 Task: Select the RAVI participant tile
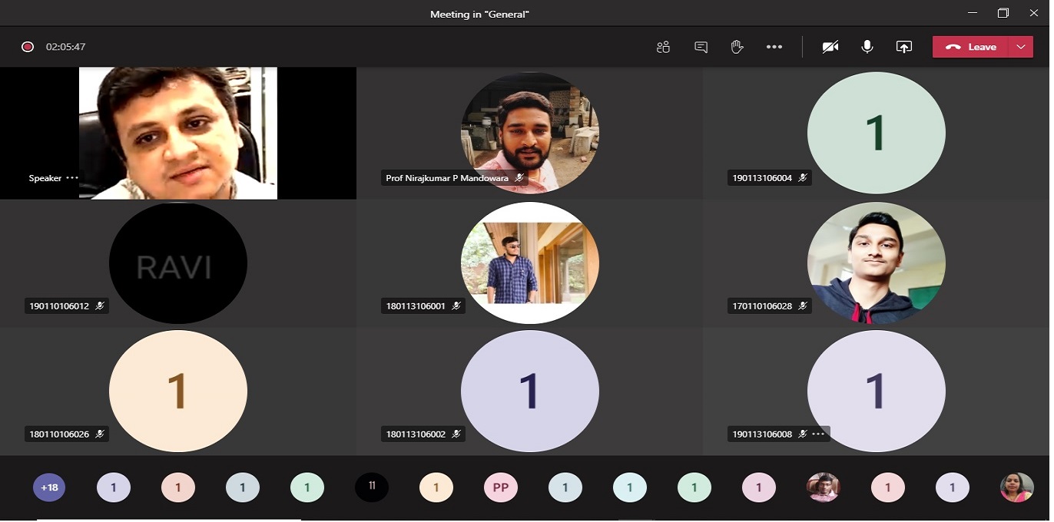(177, 263)
